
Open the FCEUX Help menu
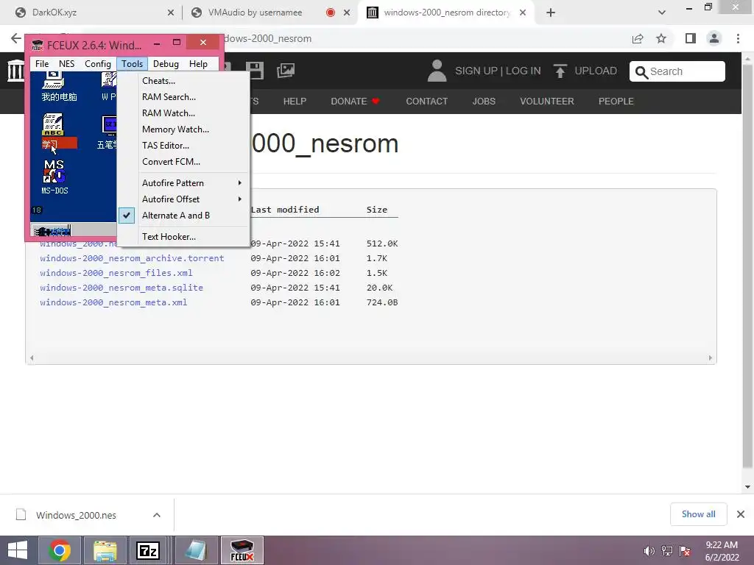click(198, 64)
